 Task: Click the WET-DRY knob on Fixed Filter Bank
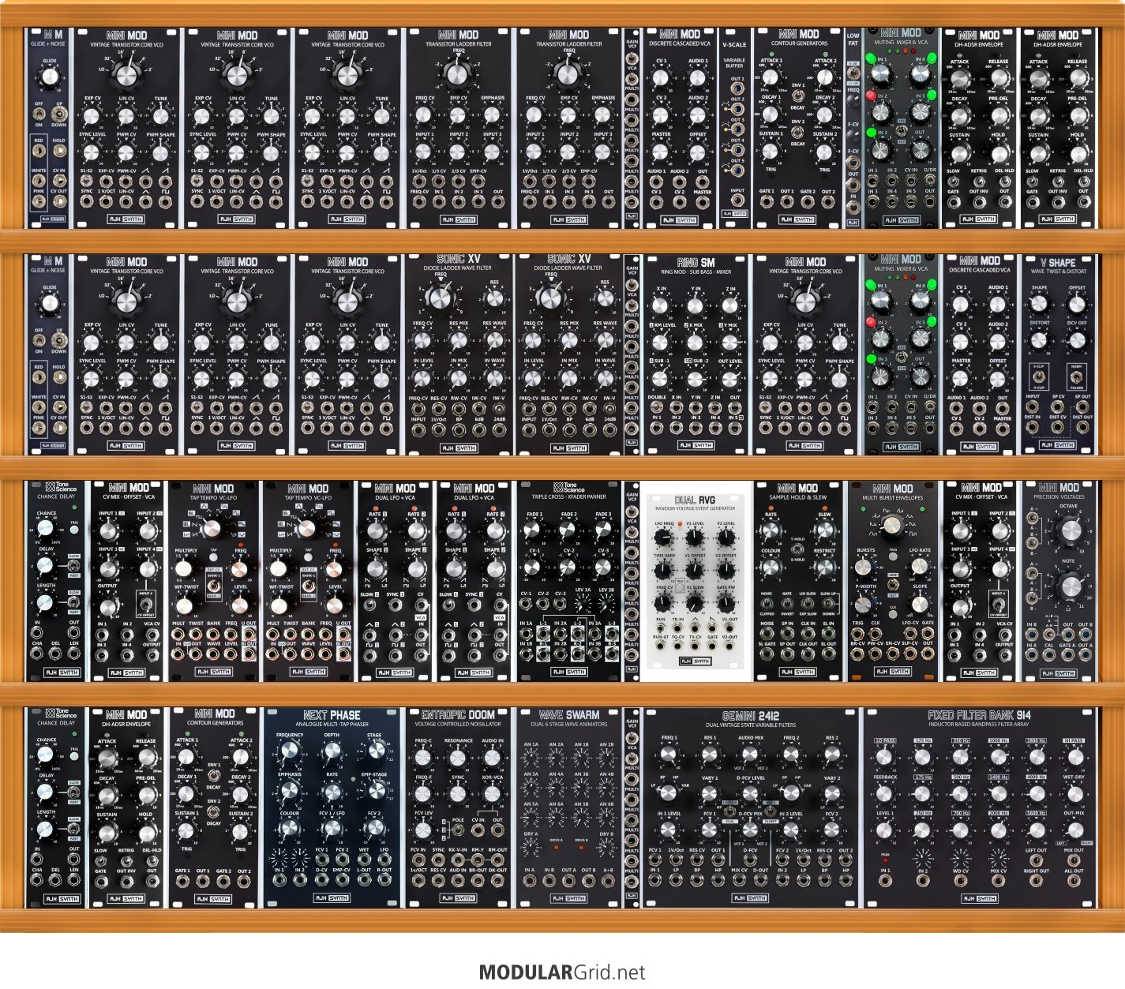coord(1074,793)
